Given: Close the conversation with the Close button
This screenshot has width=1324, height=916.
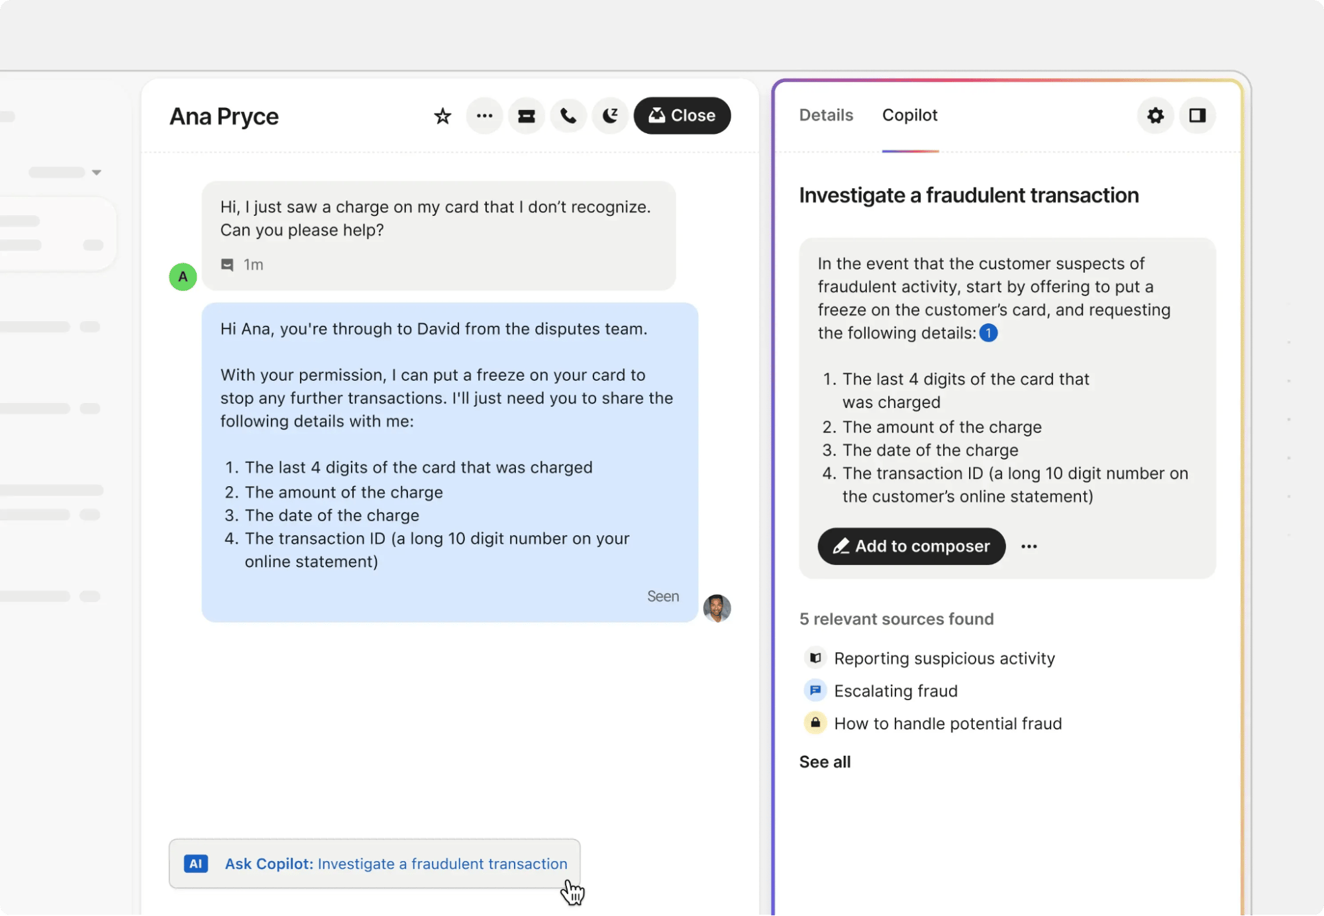Looking at the screenshot, I should [682, 115].
